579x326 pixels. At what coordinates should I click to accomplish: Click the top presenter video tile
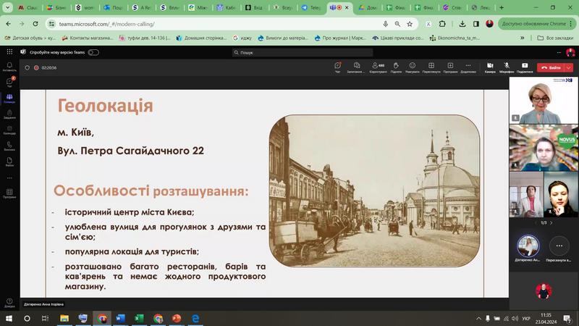click(x=544, y=100)
